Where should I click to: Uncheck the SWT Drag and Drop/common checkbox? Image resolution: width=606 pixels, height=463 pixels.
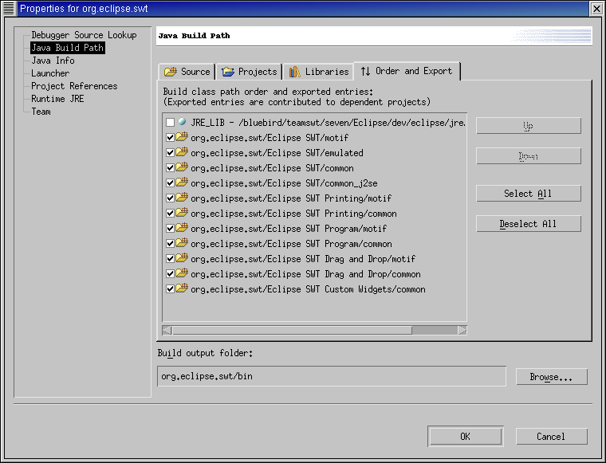[170, 274]
